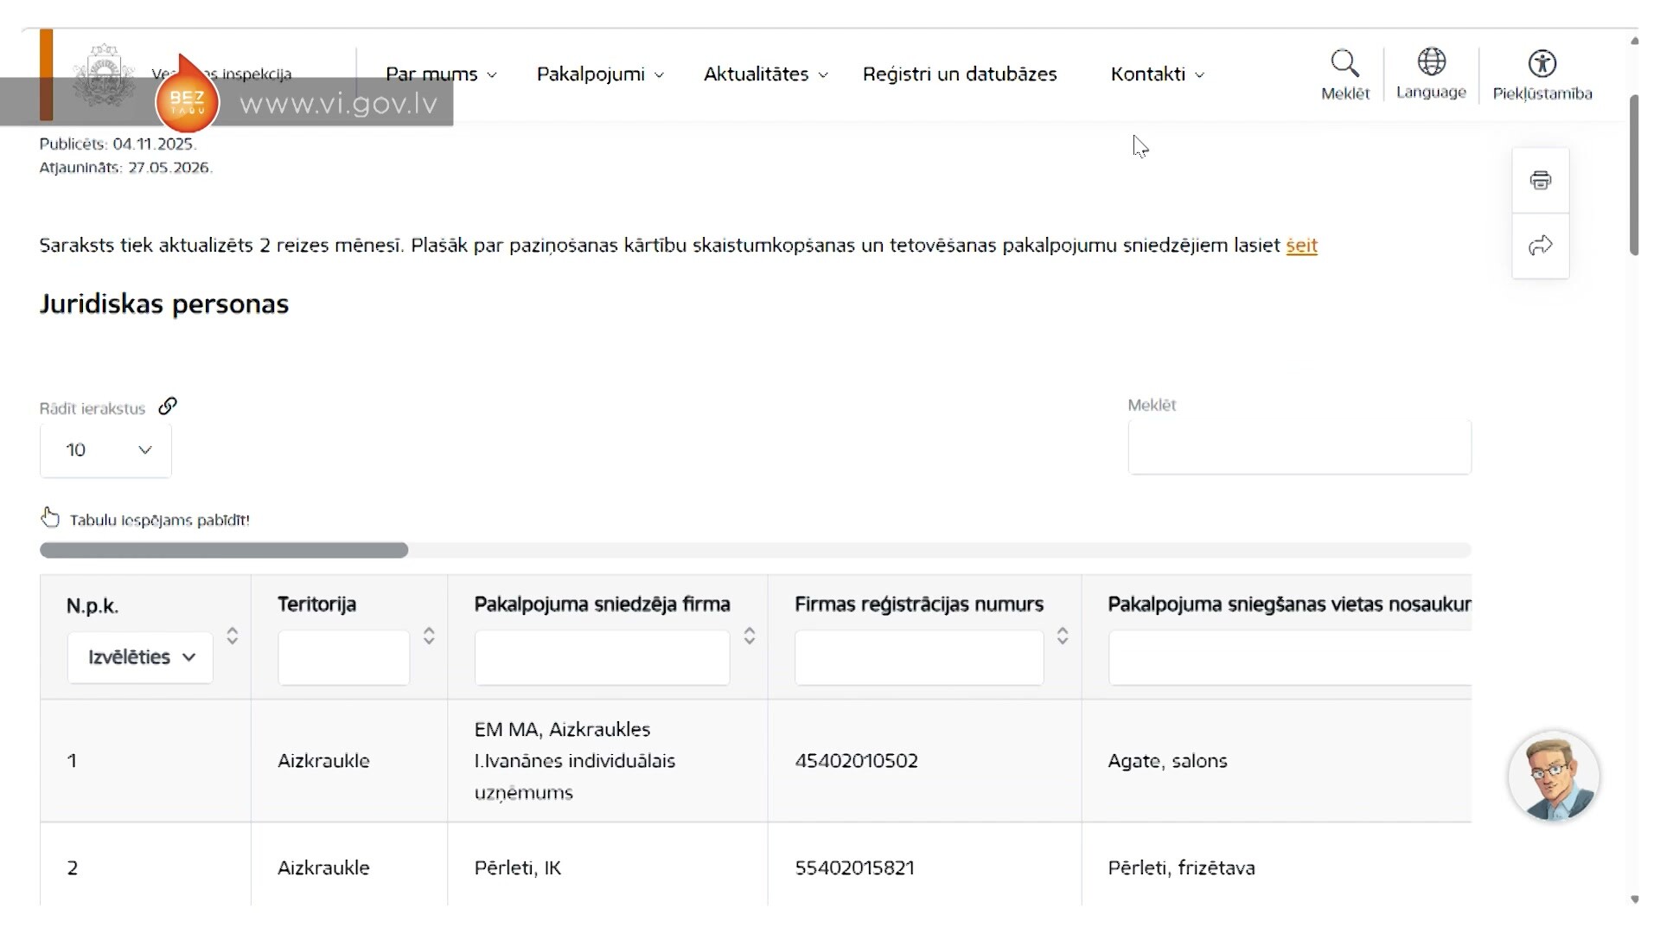Click the print page icon

point(1541,181)
